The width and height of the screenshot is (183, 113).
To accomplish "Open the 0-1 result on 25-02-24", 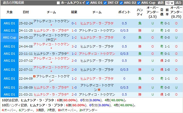I will [x=74, y=23].
